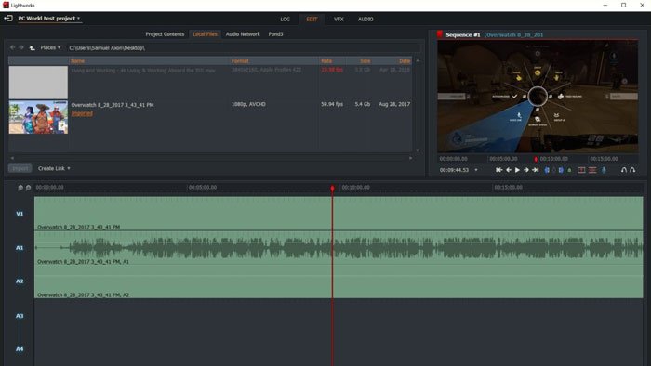Click the viewer preview image
The width and height of the screenshot is (651, 366).
pyautogui.click(x=538, y=97)
